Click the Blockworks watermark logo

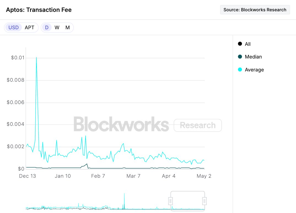pyautogui.click(x=121, y=124)
